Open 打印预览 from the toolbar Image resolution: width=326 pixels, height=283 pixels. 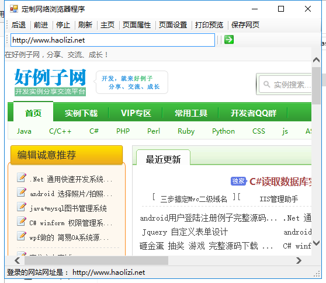[x=209, y=25]
